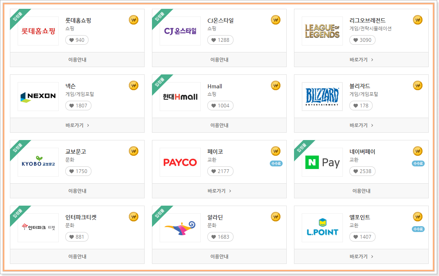Like CJ온스타일 via its 1288 heart
The width and height of the screenshot is (439, 276).
tap(220, 40)
